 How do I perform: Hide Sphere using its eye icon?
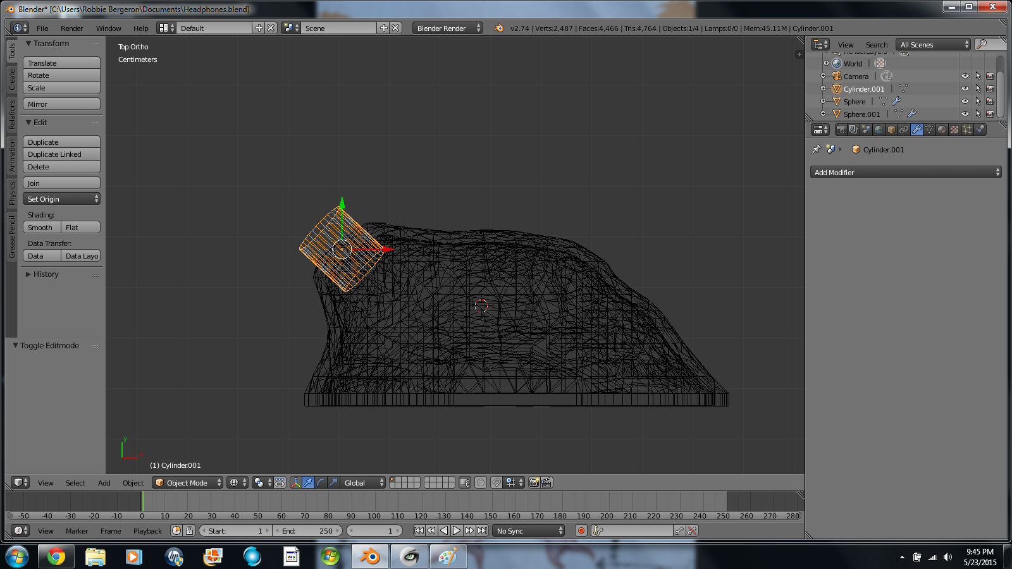point(965,101)
